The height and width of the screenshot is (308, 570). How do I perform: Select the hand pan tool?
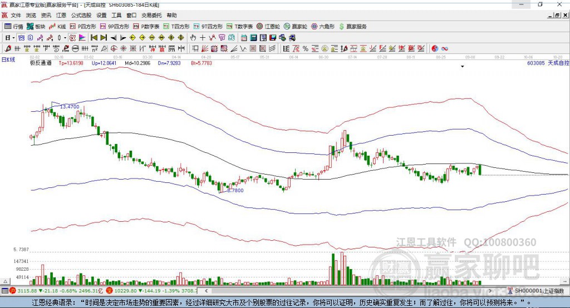pyautogui.click(x=193, y=38)
